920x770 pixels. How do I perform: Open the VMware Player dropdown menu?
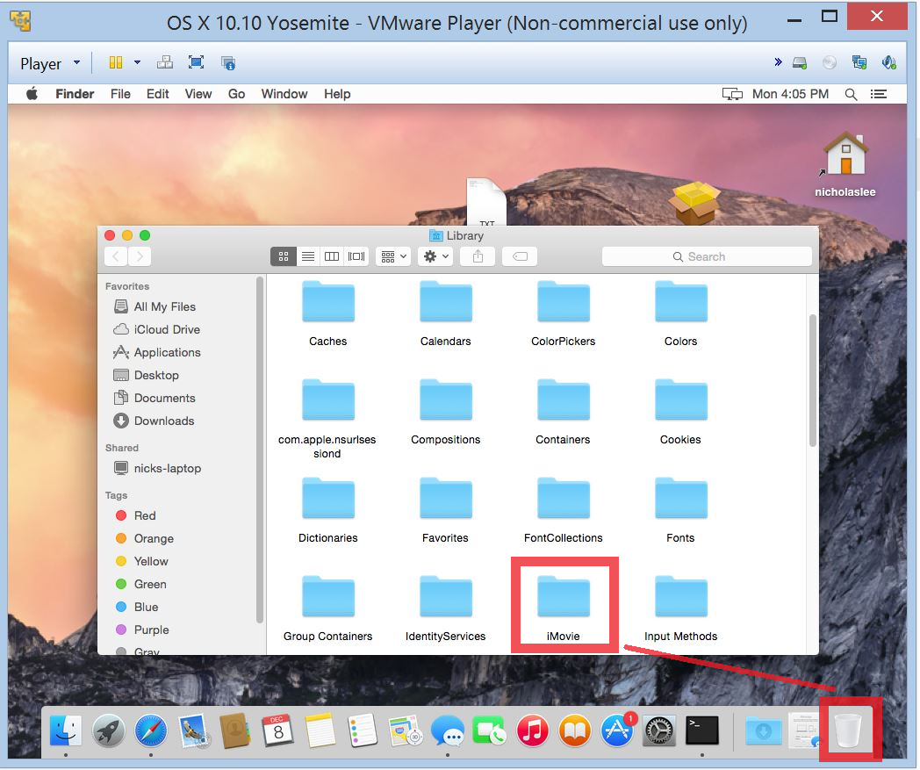(x=50, y=63)
